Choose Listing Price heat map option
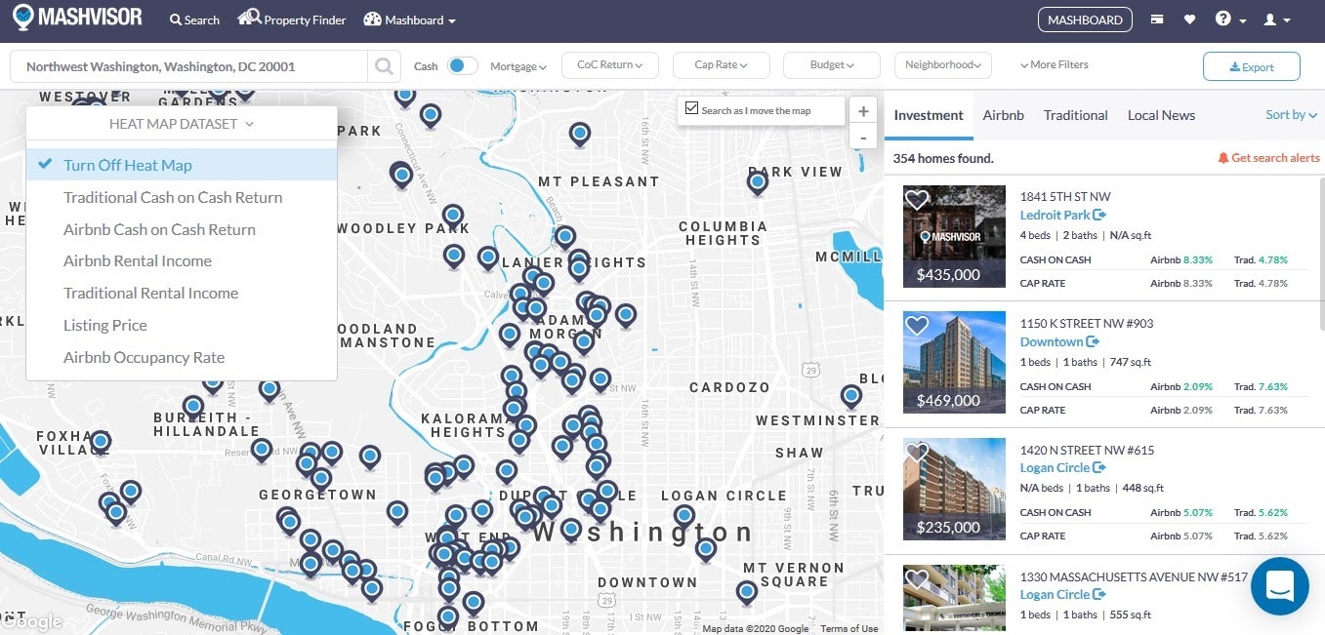This screenshot has width=1325, height=635. pos(105,325)
